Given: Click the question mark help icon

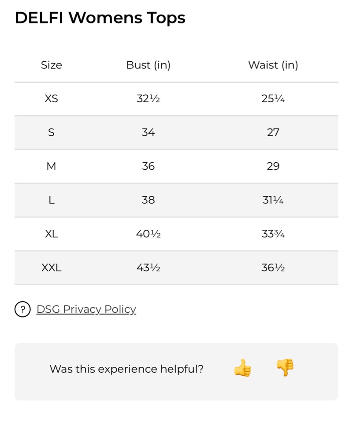Looking at the screenshot, I should [x=22, y=310].
